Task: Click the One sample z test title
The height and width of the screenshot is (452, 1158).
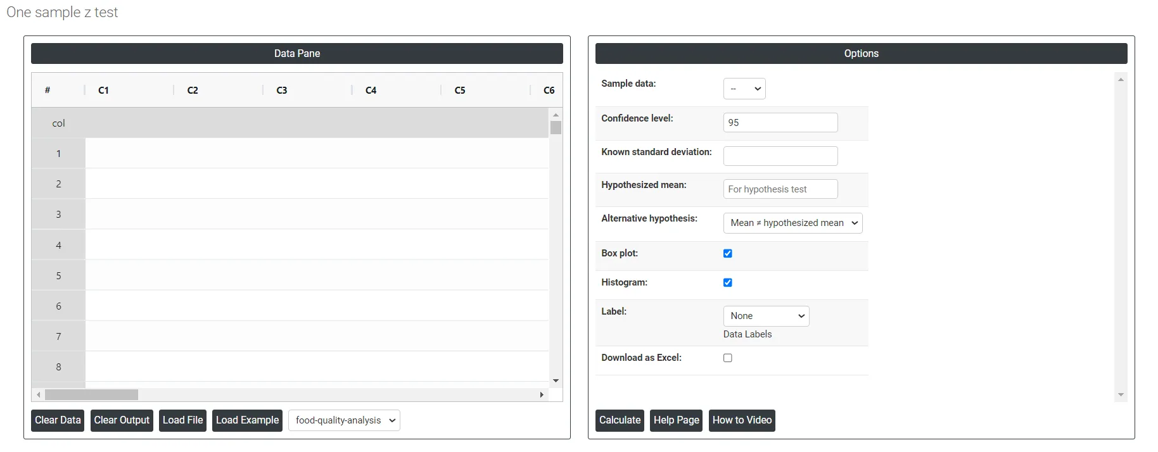Action: pyautogui.click(x=62, y=13)
